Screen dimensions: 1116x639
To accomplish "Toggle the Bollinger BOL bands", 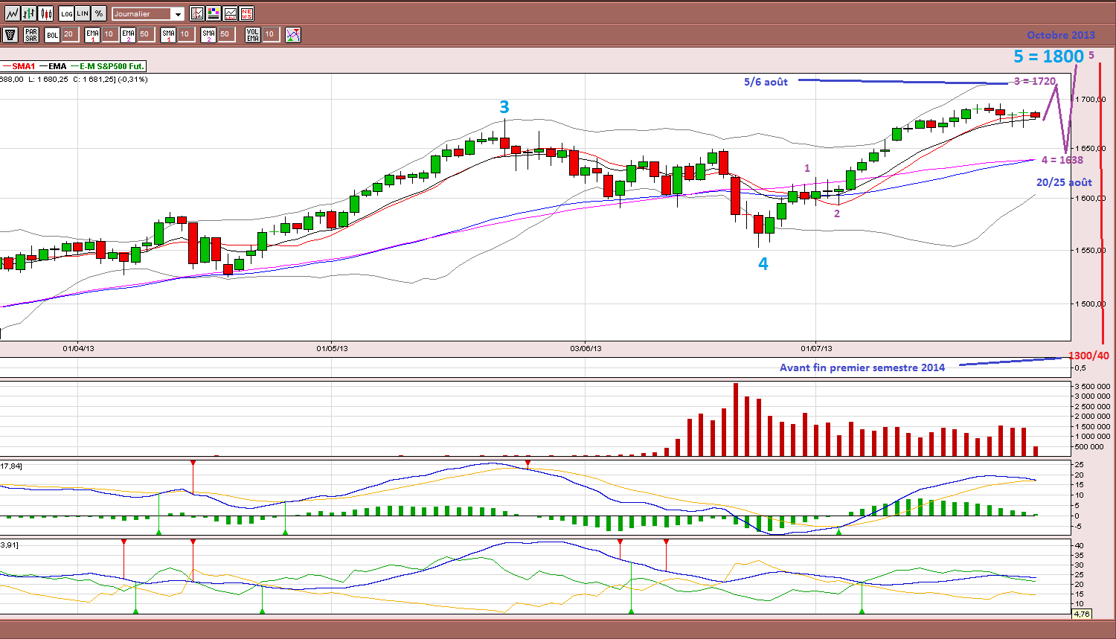I will click(52, 34).
